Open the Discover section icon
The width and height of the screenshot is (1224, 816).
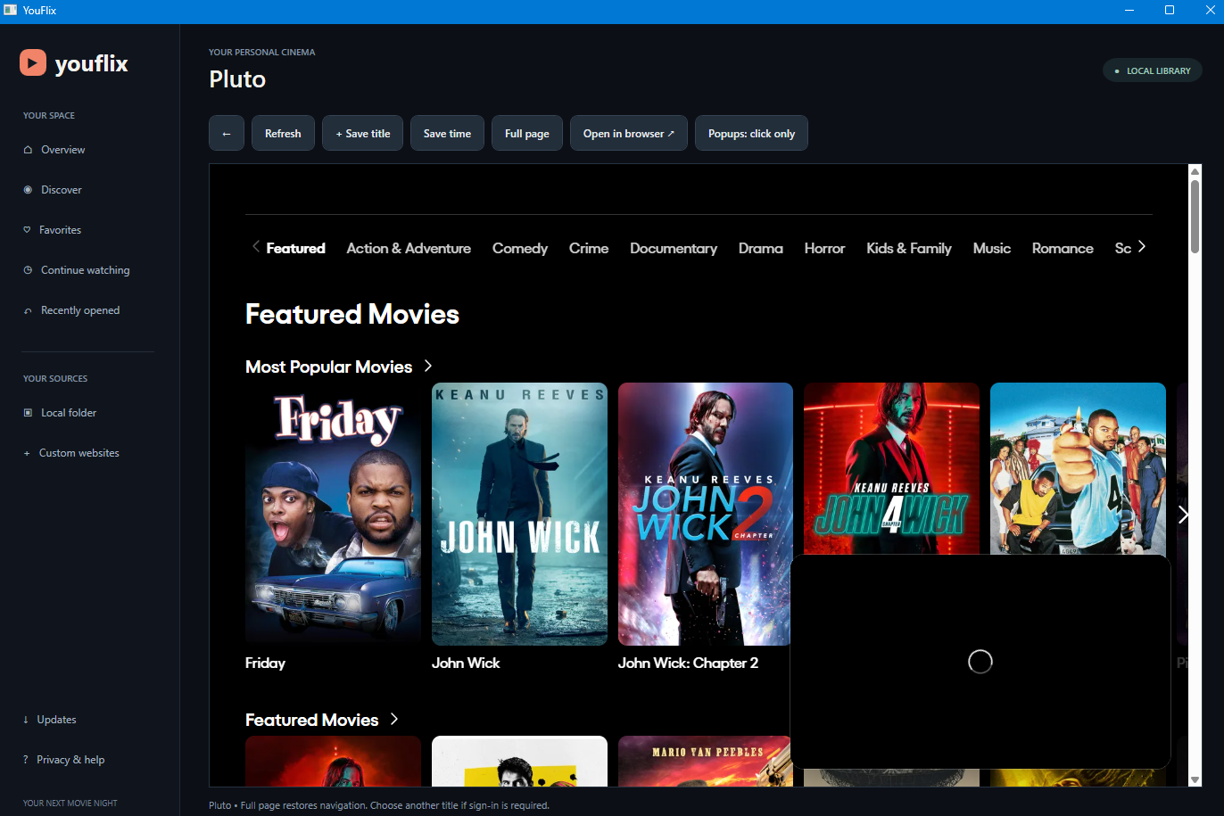28,190
